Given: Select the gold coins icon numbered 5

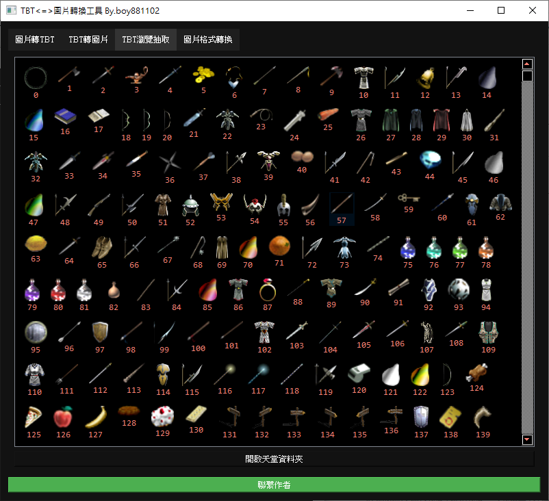Looking at the screenshot, I should pos(203,75).
